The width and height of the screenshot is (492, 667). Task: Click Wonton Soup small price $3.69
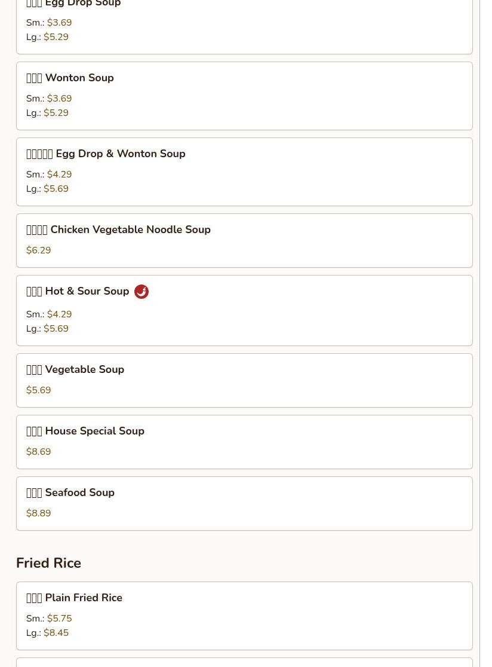pos(59,99)
